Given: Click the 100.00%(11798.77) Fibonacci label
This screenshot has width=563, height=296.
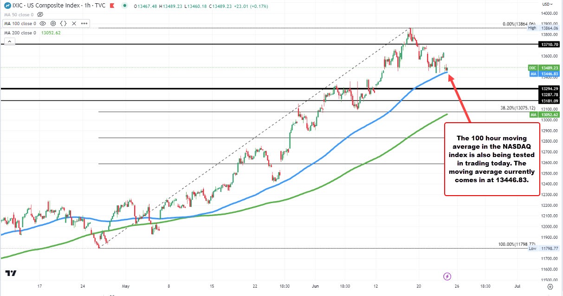Looking at the screenshot, I should [x=517, y=244].
